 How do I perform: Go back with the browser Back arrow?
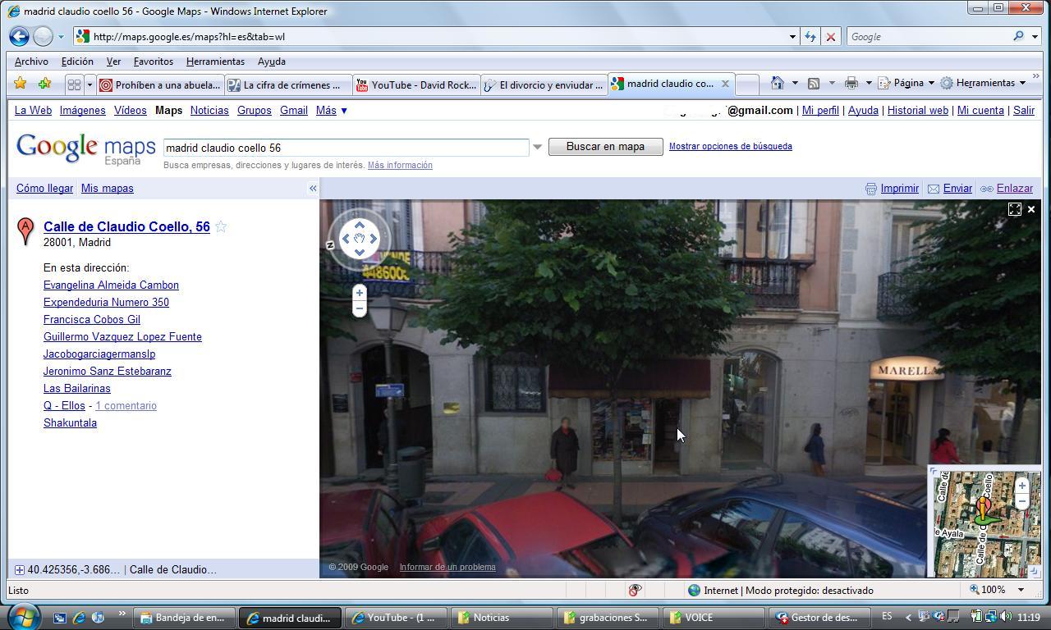20,36
